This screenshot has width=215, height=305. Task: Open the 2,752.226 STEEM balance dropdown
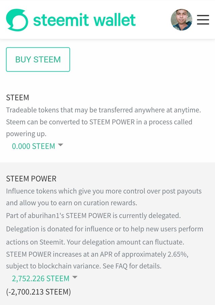(x=41, y=278)
